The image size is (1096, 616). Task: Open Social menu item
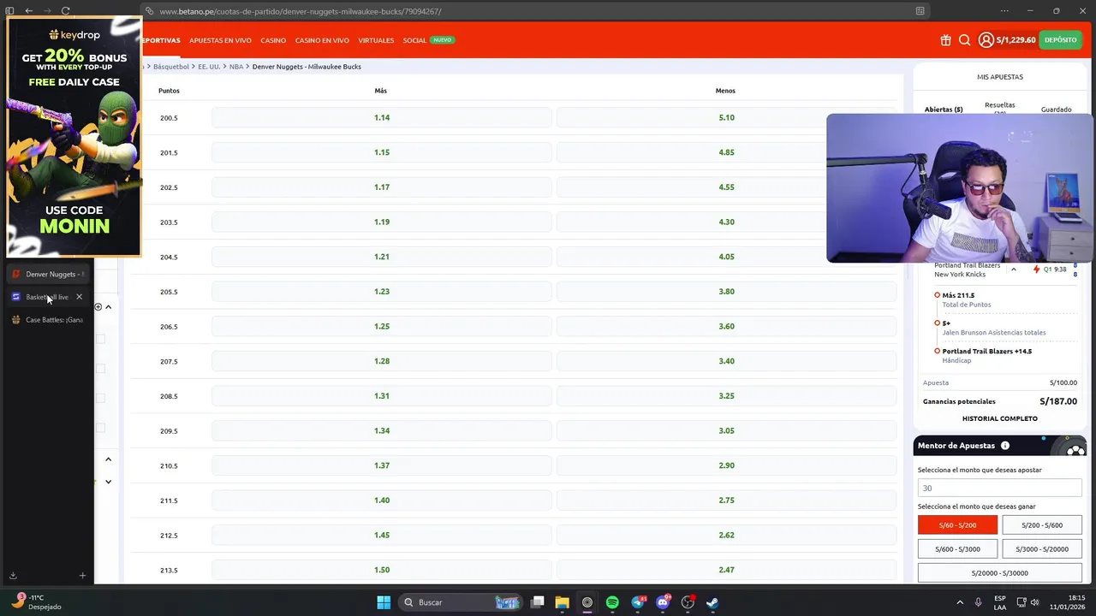(x=414, y=40)
